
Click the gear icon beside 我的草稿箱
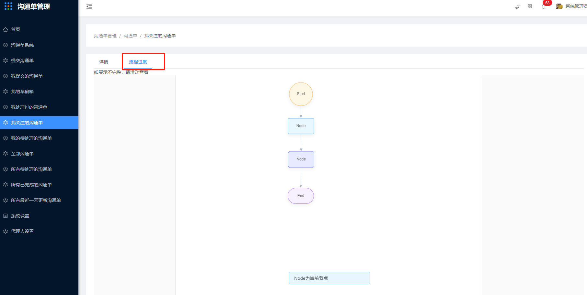pos(6,92)
